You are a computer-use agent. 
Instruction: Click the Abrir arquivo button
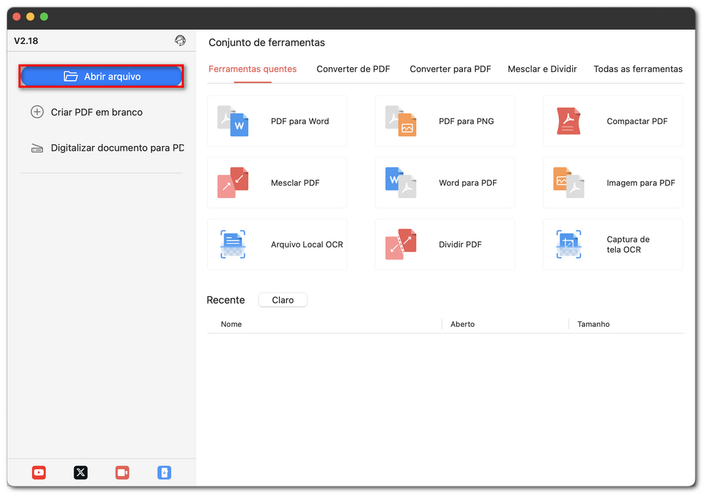(102, 77)
